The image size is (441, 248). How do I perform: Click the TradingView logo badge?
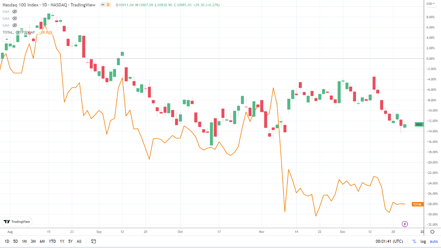click(17, 221)
